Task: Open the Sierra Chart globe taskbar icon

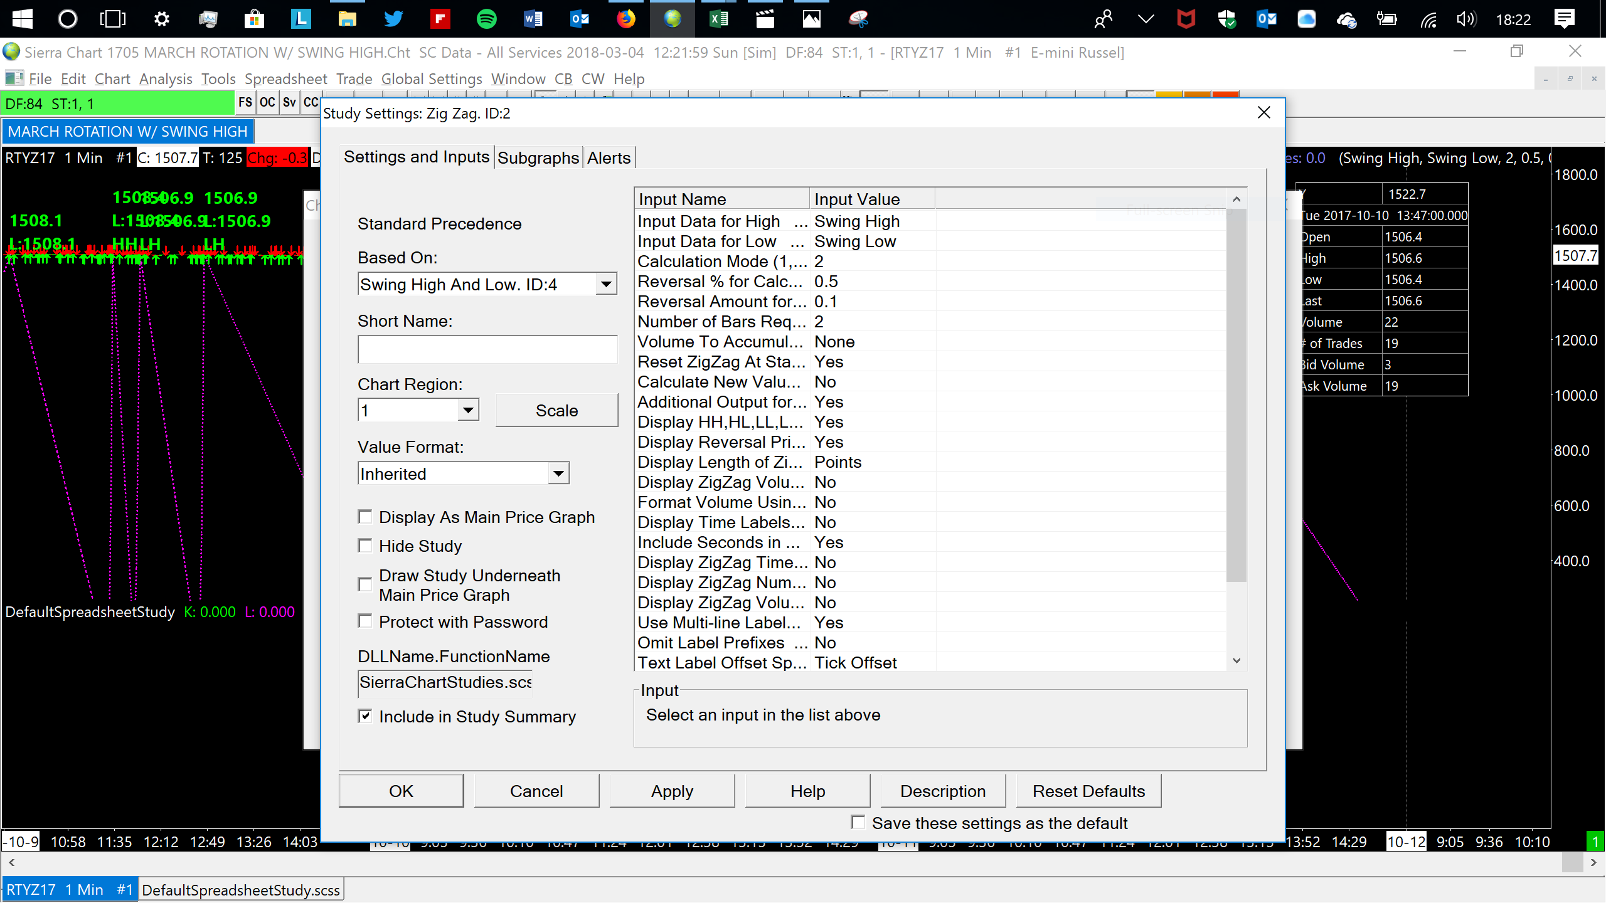Action: (672, 19)
